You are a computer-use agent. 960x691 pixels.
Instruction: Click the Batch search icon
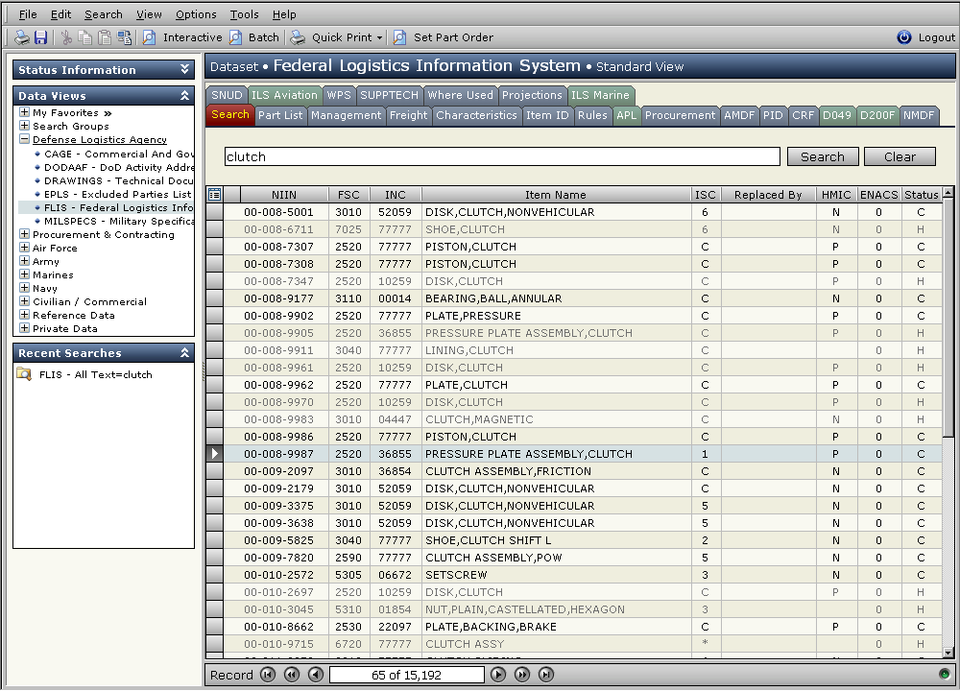235,36
